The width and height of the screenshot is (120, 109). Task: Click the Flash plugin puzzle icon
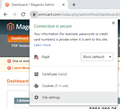(36, 57)
